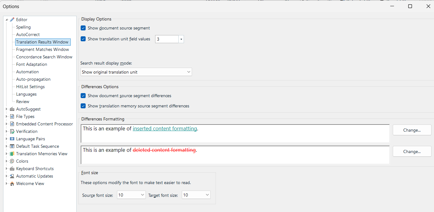Image resolution: width=434 pixels, height=212 pixels.
Task: Open the translation unit field values dropdown arrow
Action: 181,39
